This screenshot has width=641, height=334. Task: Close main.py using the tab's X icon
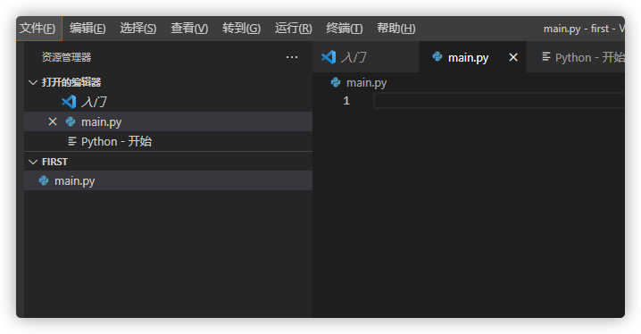click(x=513, y=57)
